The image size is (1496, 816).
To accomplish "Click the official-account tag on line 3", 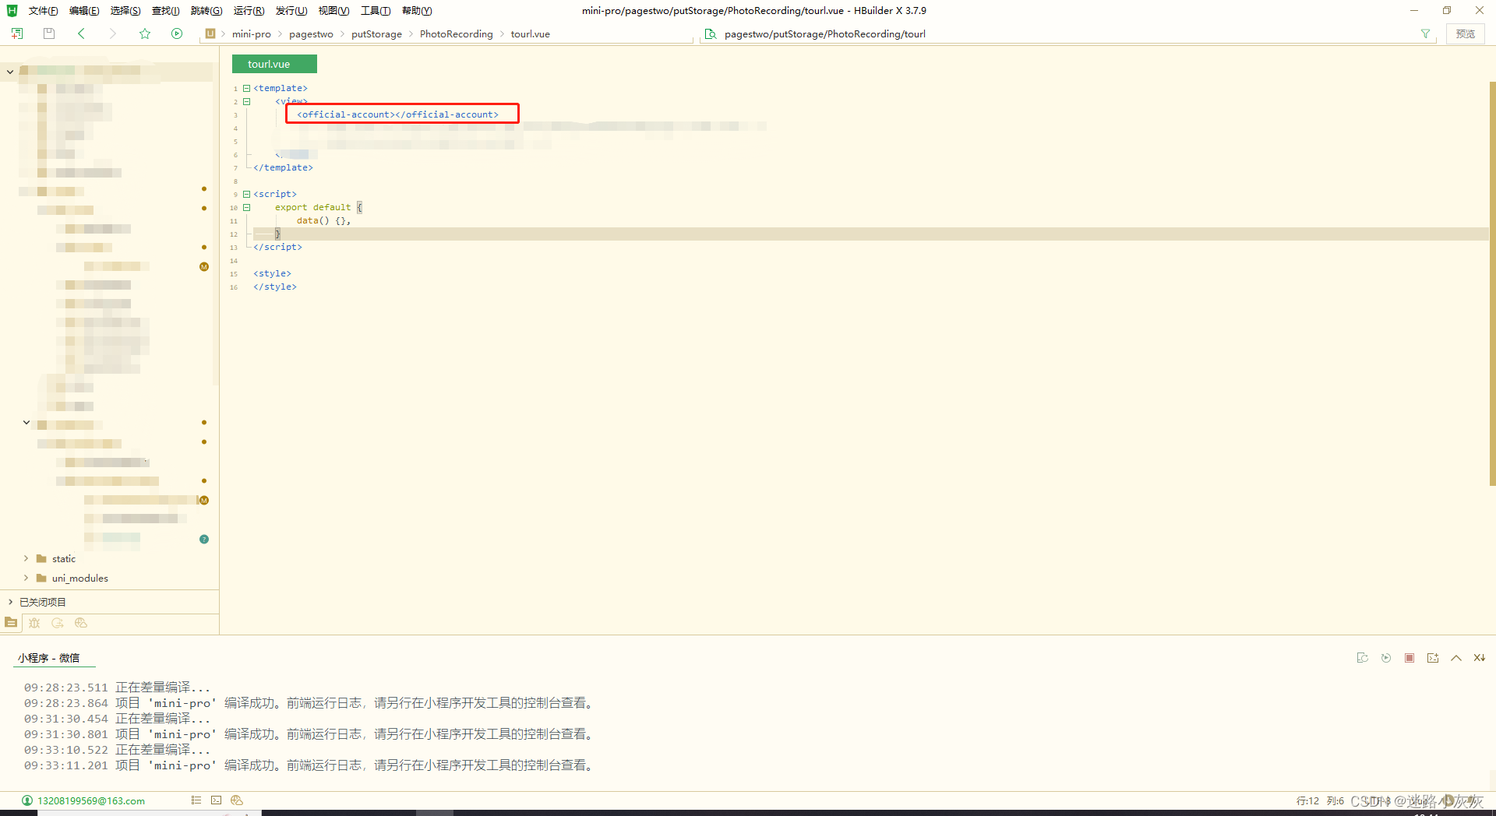I will point(397,114).
